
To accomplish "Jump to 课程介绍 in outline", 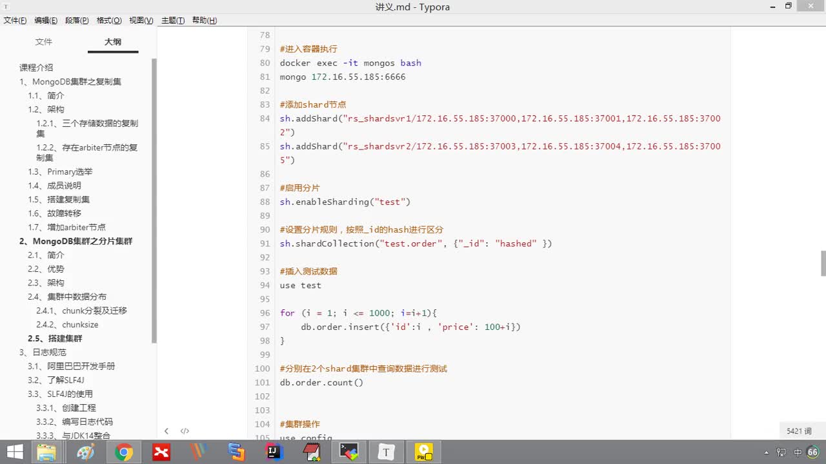I will (36, 68).
